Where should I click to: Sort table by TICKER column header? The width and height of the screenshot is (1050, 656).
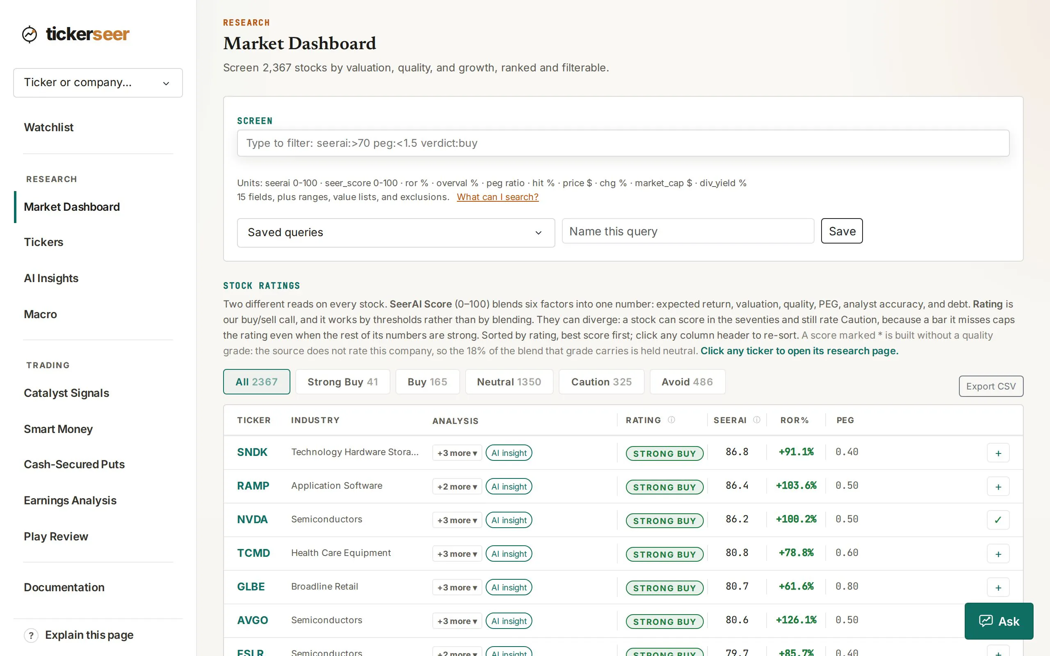[x=254, y=420]
